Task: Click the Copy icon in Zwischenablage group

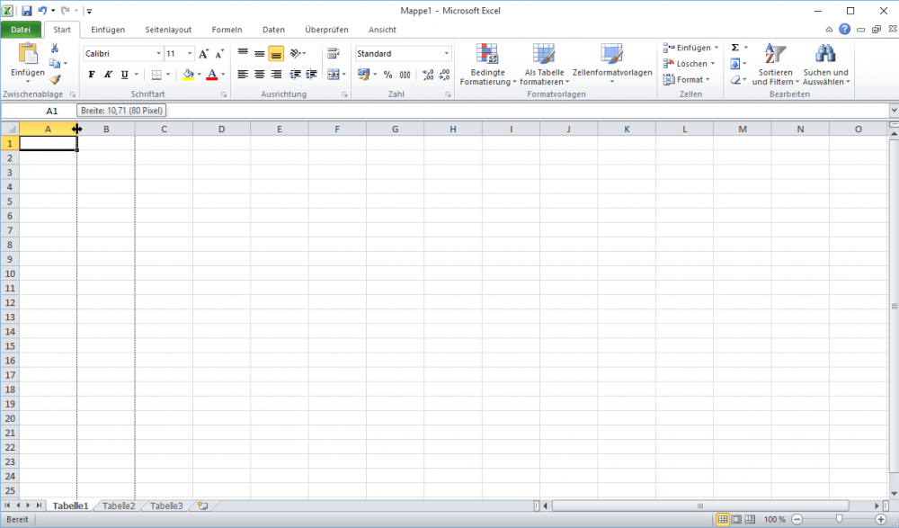Action: (55, 63)
